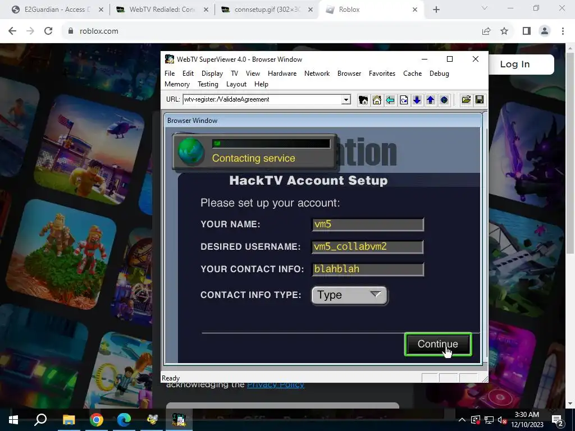575x431 pixels.
Task: Close the Roblox tab
Action: [x=415, y=10]
